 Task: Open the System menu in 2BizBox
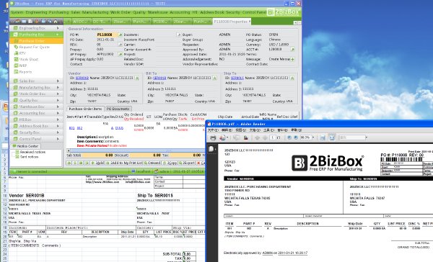(x=17, y=12)
